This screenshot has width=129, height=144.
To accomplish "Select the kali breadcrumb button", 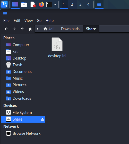I will 49,29.
